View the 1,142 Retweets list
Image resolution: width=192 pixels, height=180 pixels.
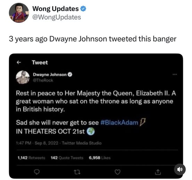[x=31, y=158]
